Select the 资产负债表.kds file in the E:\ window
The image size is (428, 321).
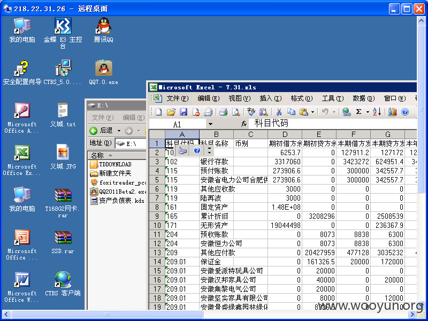click(x=118, y=201)
